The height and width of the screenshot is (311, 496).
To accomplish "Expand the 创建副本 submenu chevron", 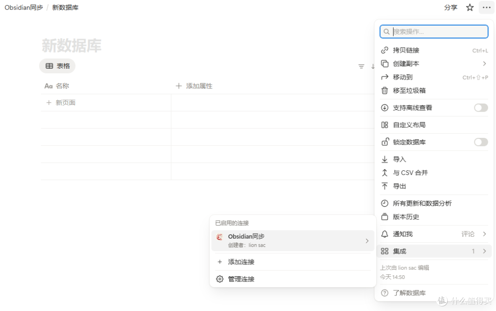I will 485,64.
